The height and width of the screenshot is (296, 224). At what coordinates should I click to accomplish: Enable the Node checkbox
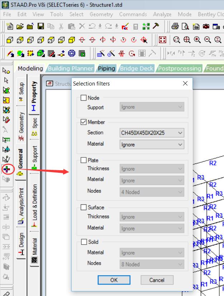[83, 98]
